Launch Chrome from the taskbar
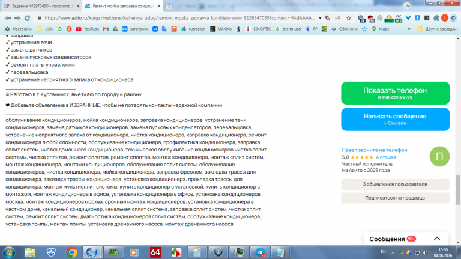This screenshot has height=259, width=461. (72, 252)
